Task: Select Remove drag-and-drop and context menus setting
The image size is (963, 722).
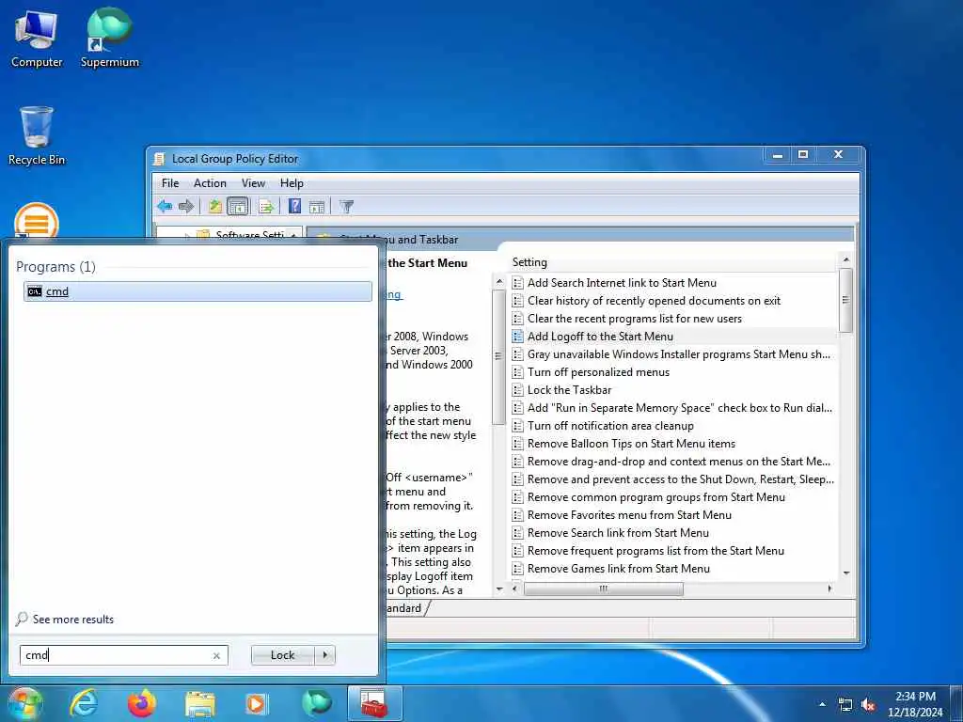Action: (678, 461)
